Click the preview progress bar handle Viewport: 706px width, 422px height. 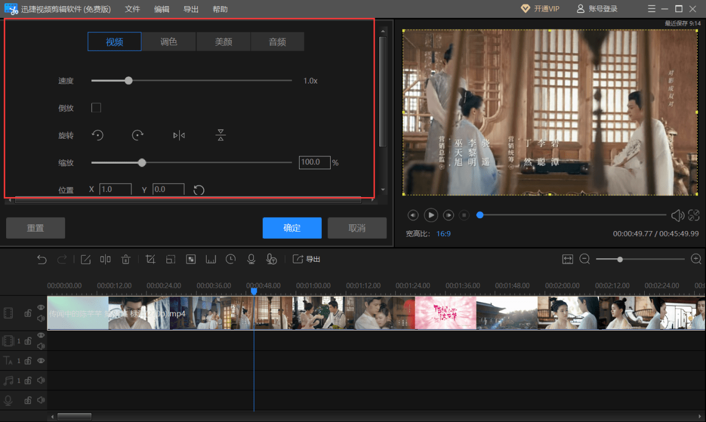[480, 215]
